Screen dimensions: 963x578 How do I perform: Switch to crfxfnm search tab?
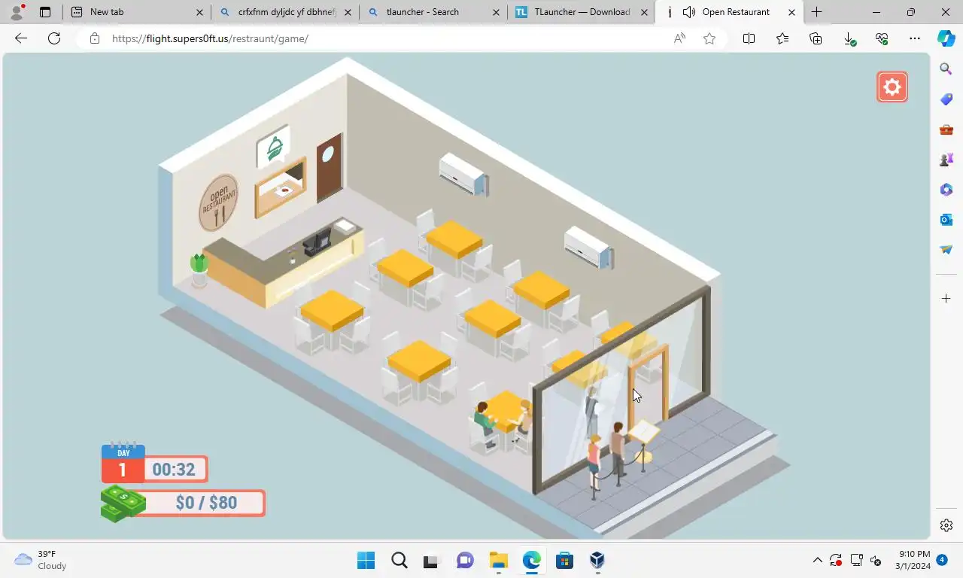click(x=286, y=12)
